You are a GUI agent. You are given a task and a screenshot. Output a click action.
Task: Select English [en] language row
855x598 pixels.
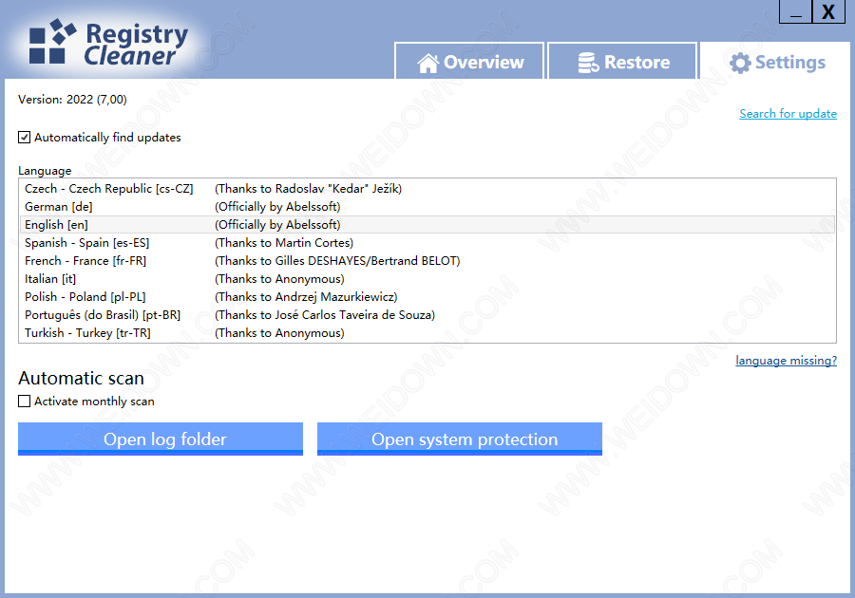point(427,224)
